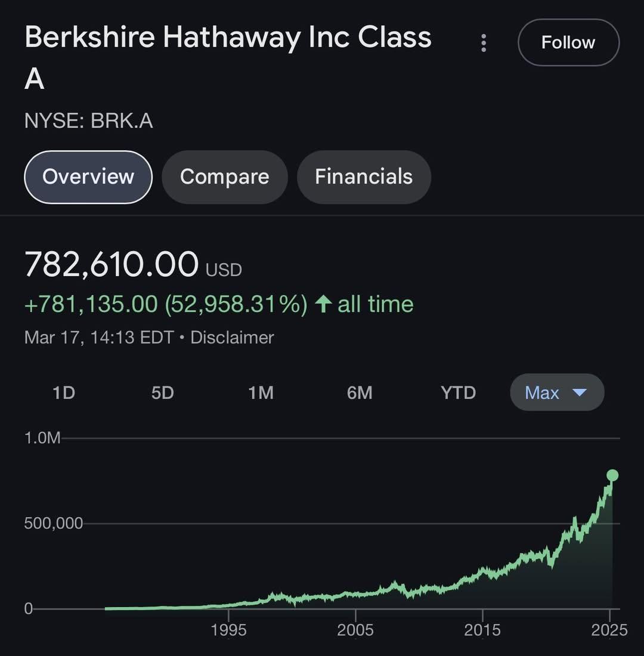
Task: Select the YTD time range
Action: tap(458, 393)
